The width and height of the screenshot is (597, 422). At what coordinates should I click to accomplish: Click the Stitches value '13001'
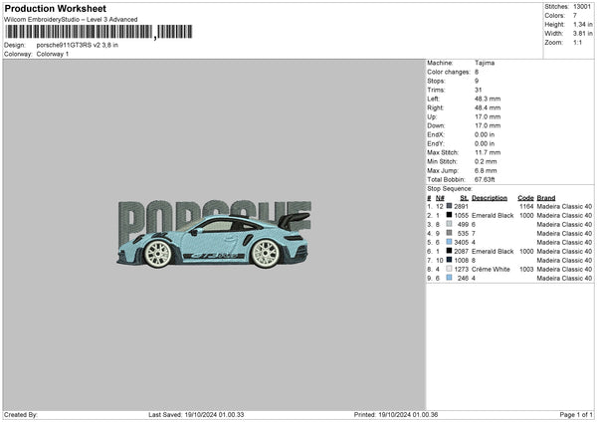(582, 7)
